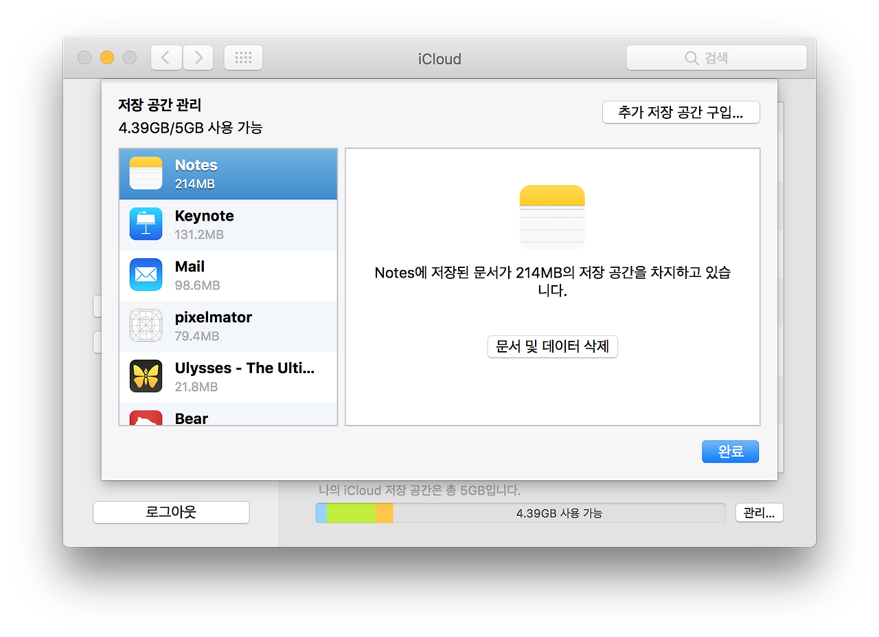Click 추가 저장 공간 구입... button

[x=681, y=113]
